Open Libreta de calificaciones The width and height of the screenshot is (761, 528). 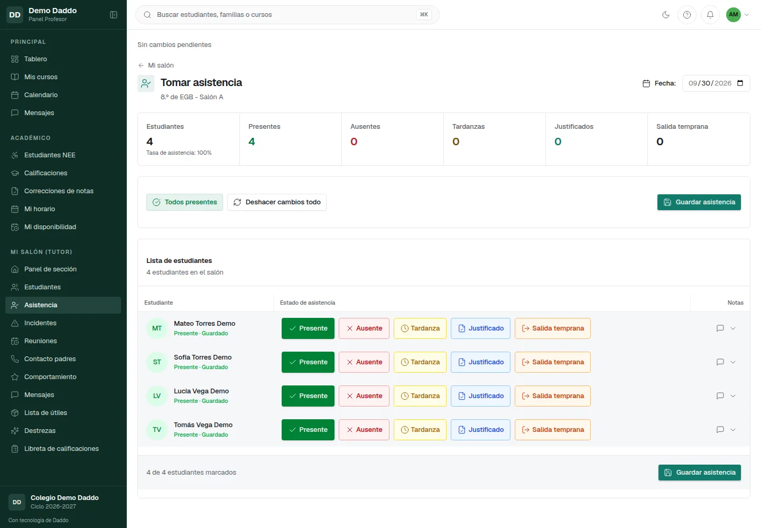pyautogui.click(x=63, y=449)
